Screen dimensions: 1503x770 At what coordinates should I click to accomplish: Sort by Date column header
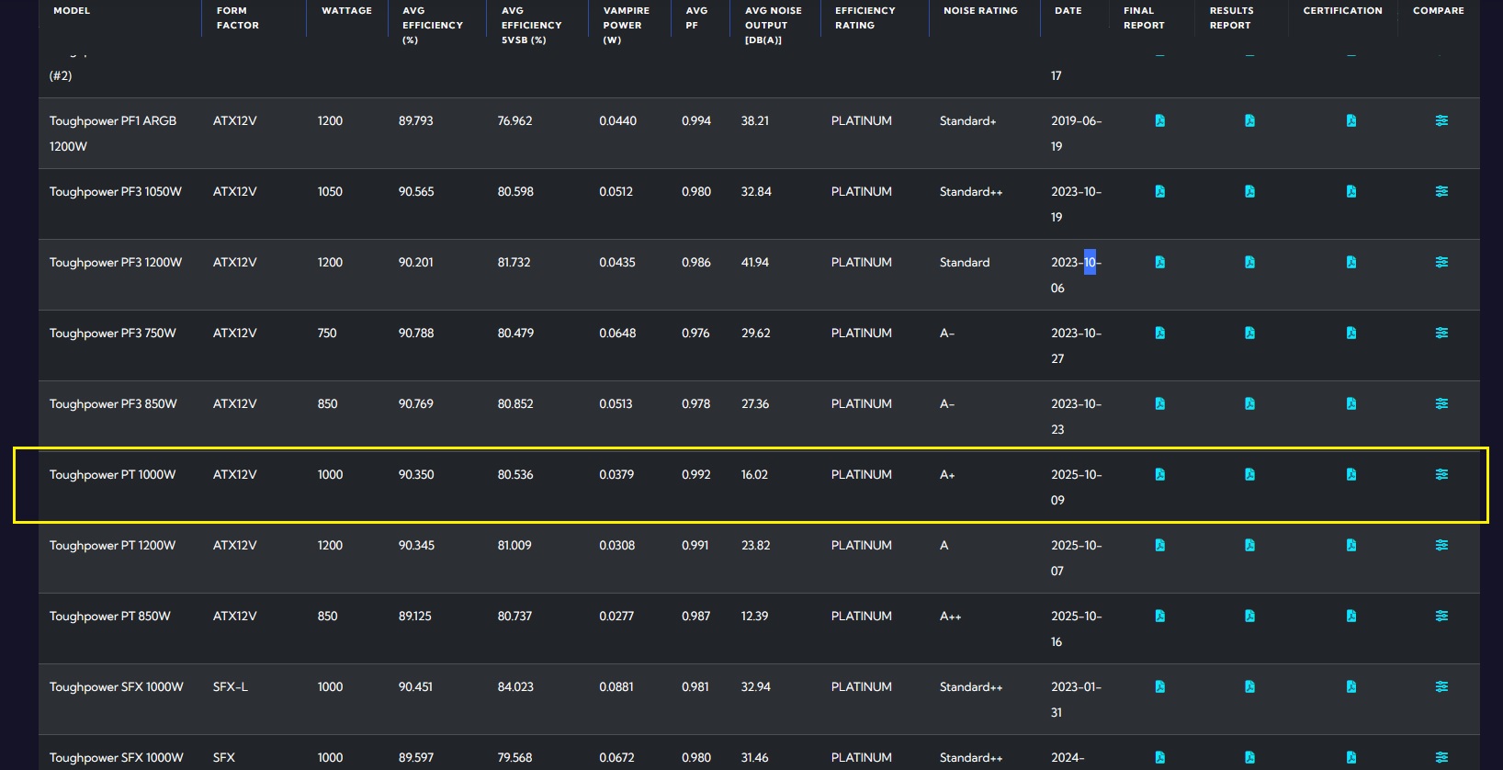pos(1068,11)
